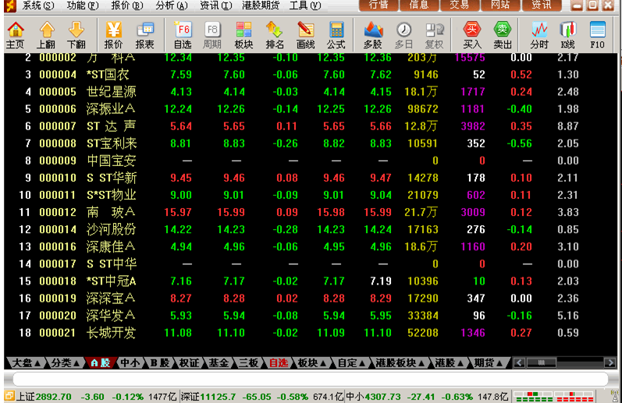Click the 行情 button at top
622x403 pixels.
(x=379, y=5)
